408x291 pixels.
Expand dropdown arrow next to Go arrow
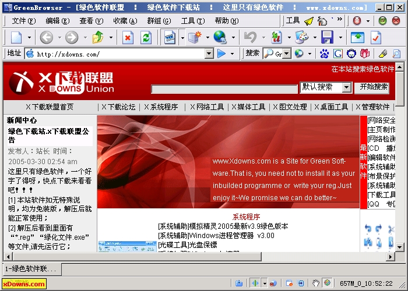(233, 54)
